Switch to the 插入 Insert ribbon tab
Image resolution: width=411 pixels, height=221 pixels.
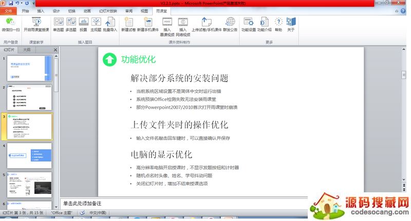tap(41, 10)
